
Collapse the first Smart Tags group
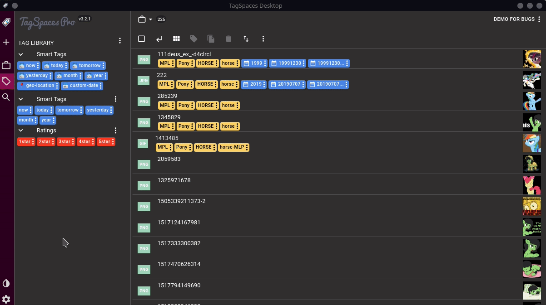point(20,54)
